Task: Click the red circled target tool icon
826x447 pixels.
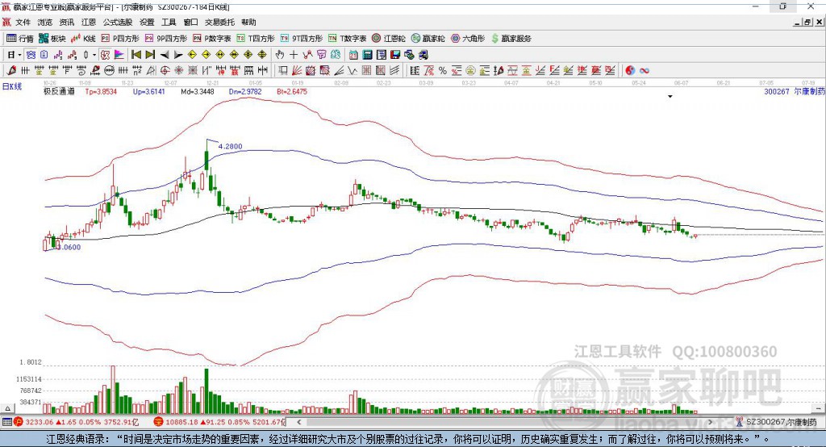Action: [x=165, y=71]
